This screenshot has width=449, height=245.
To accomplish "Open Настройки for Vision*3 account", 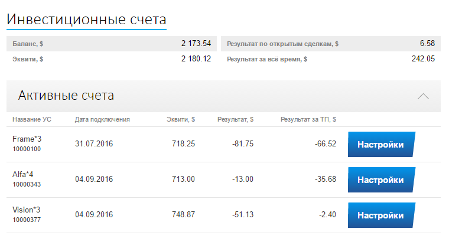I will [380, 215].
